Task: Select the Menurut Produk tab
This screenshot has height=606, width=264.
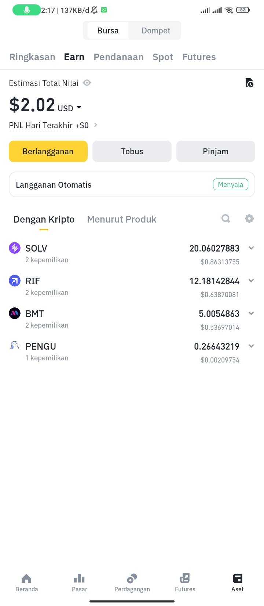Action: [122, 219]
